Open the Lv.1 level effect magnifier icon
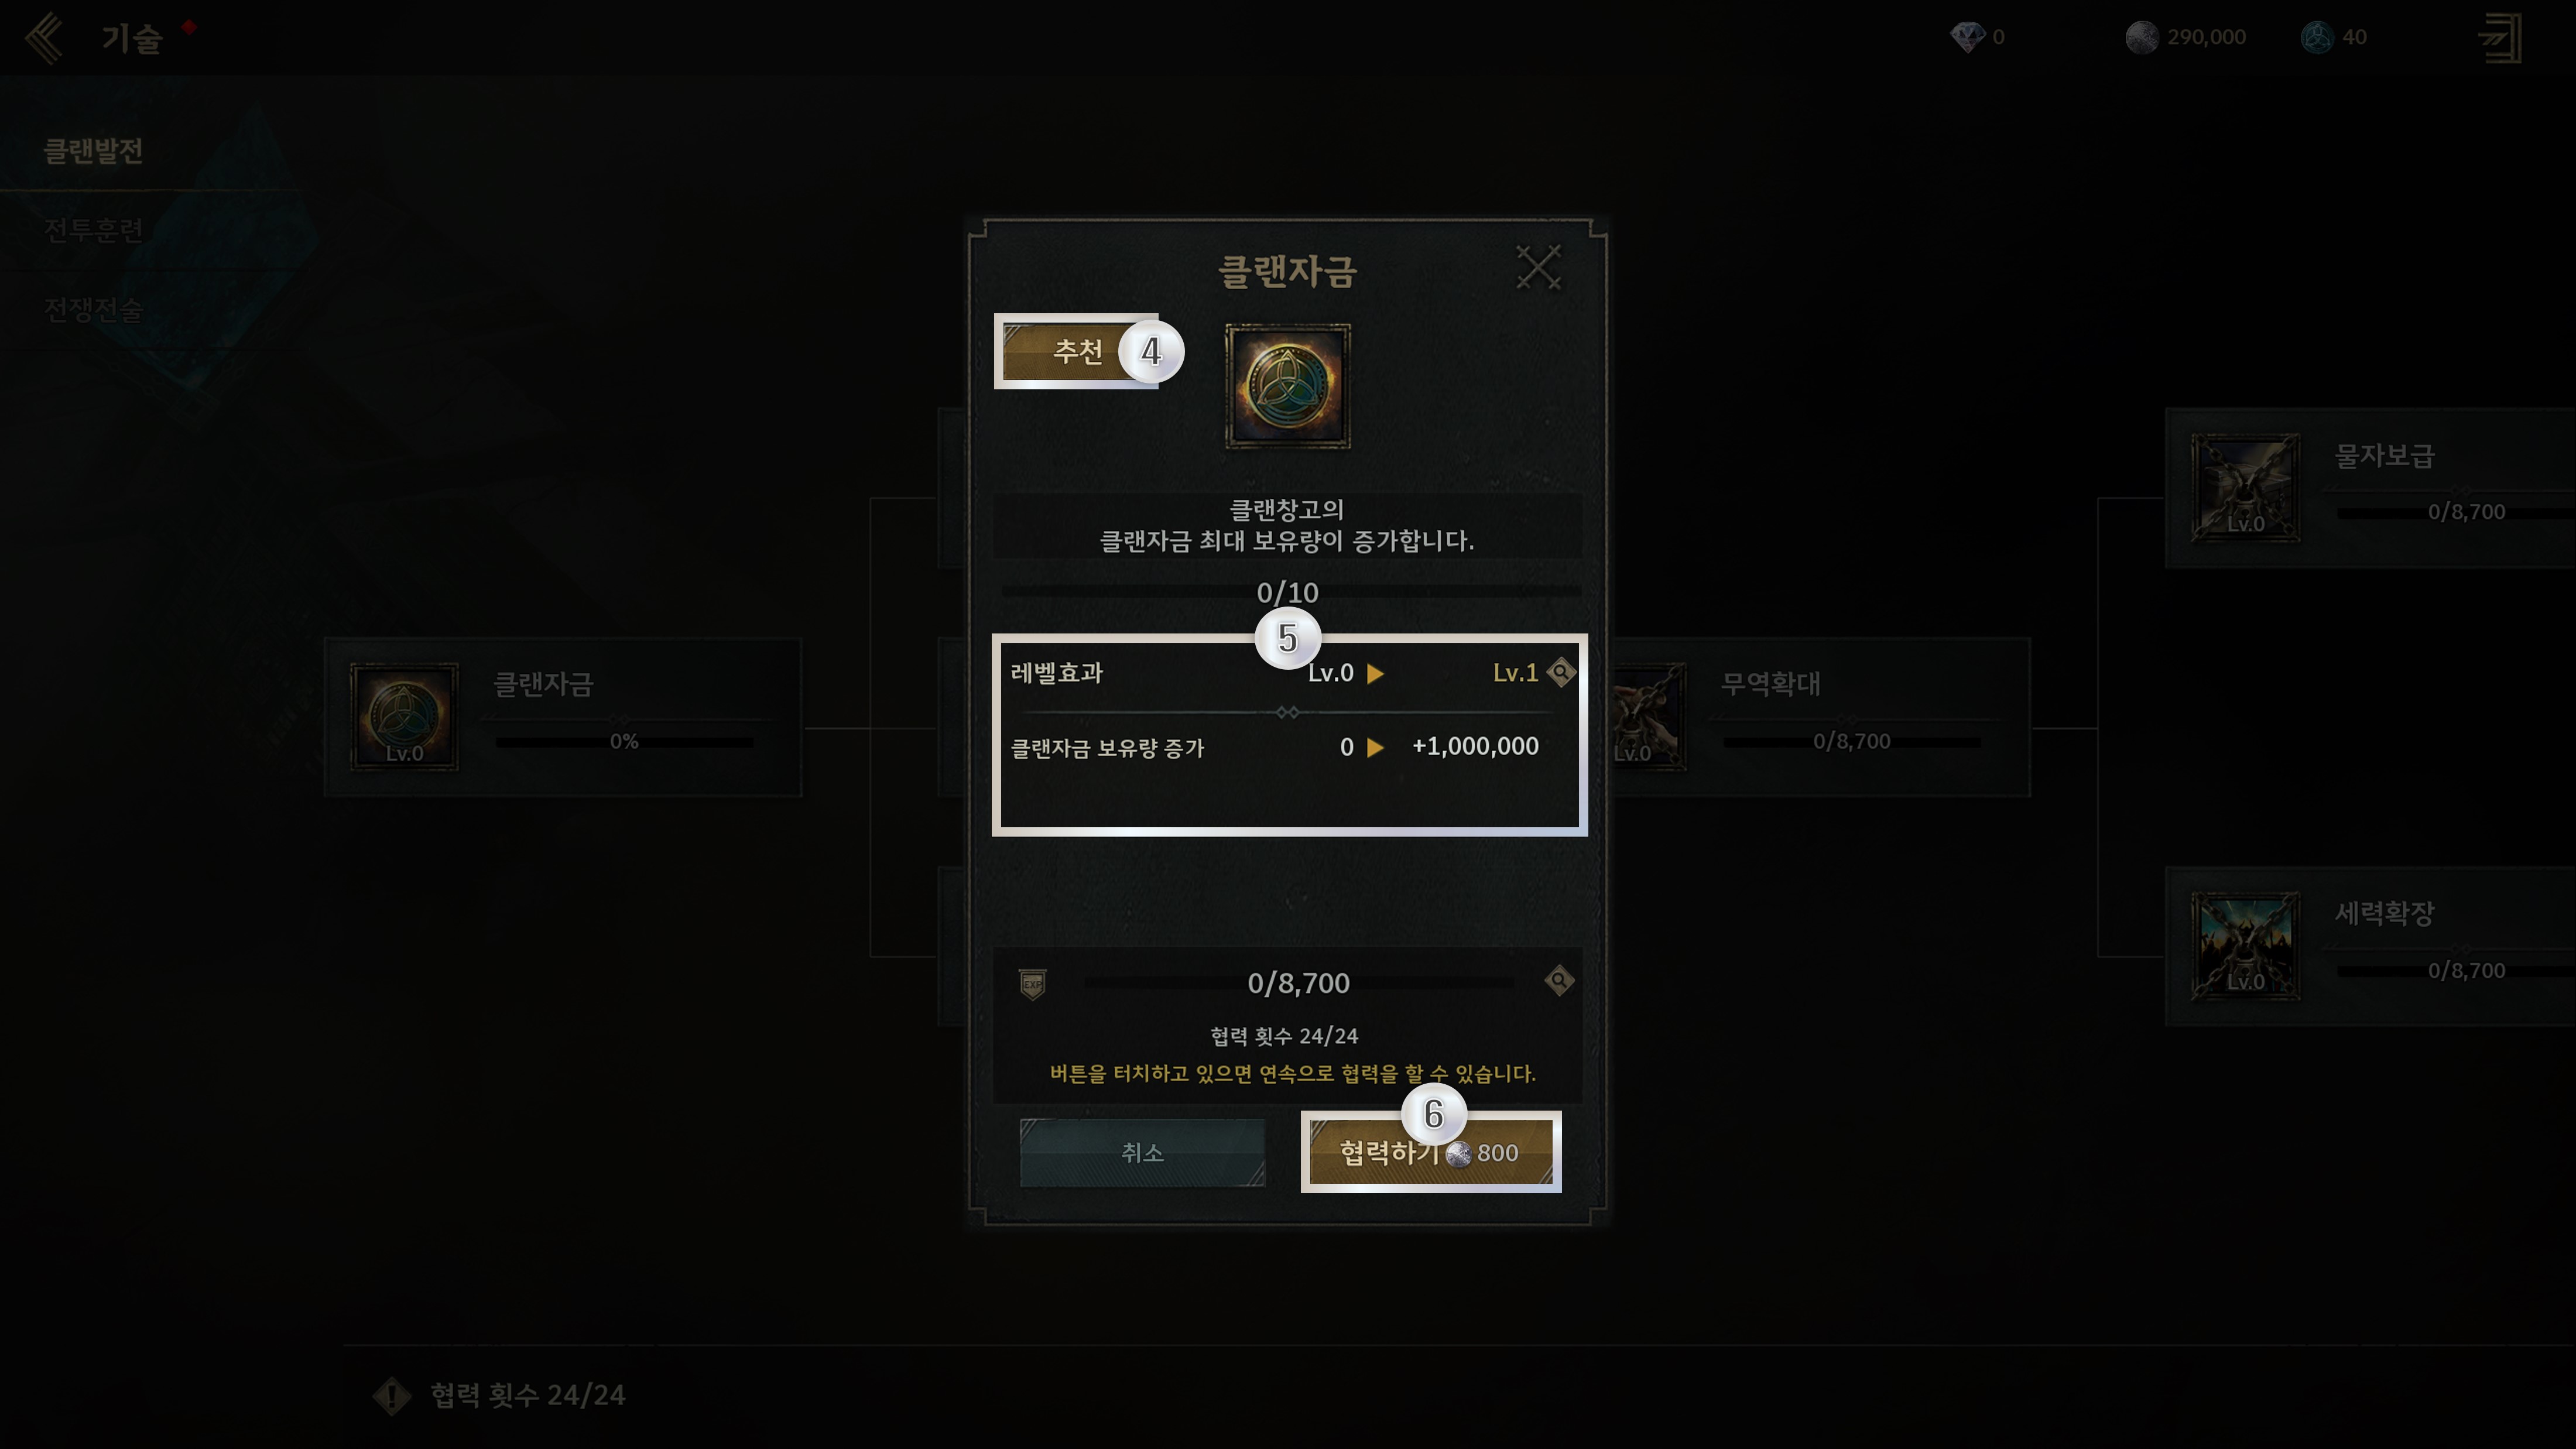 pos(1561,672)
